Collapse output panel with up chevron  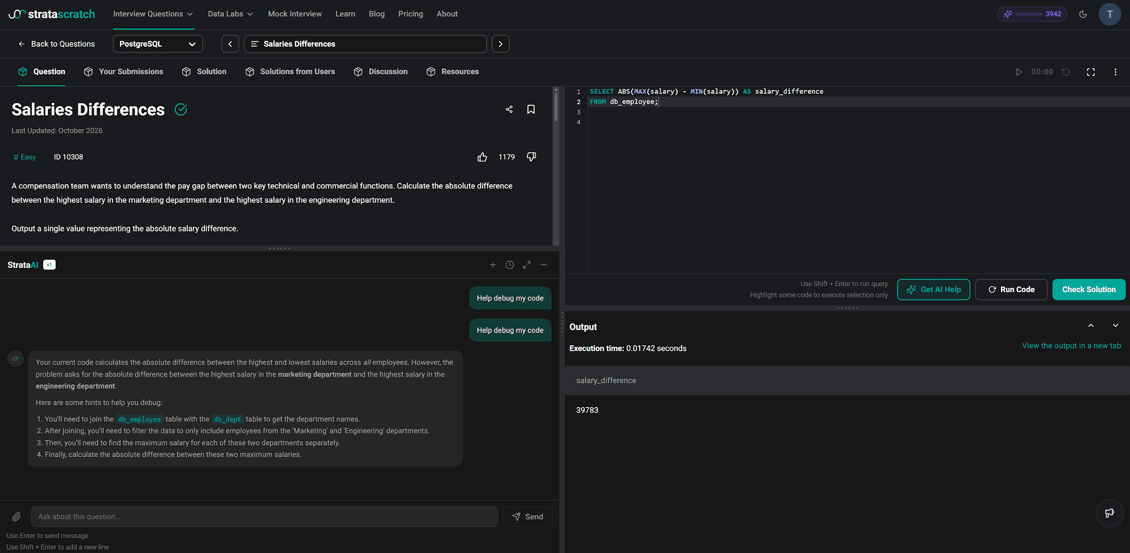click(x=1091, y=326)
